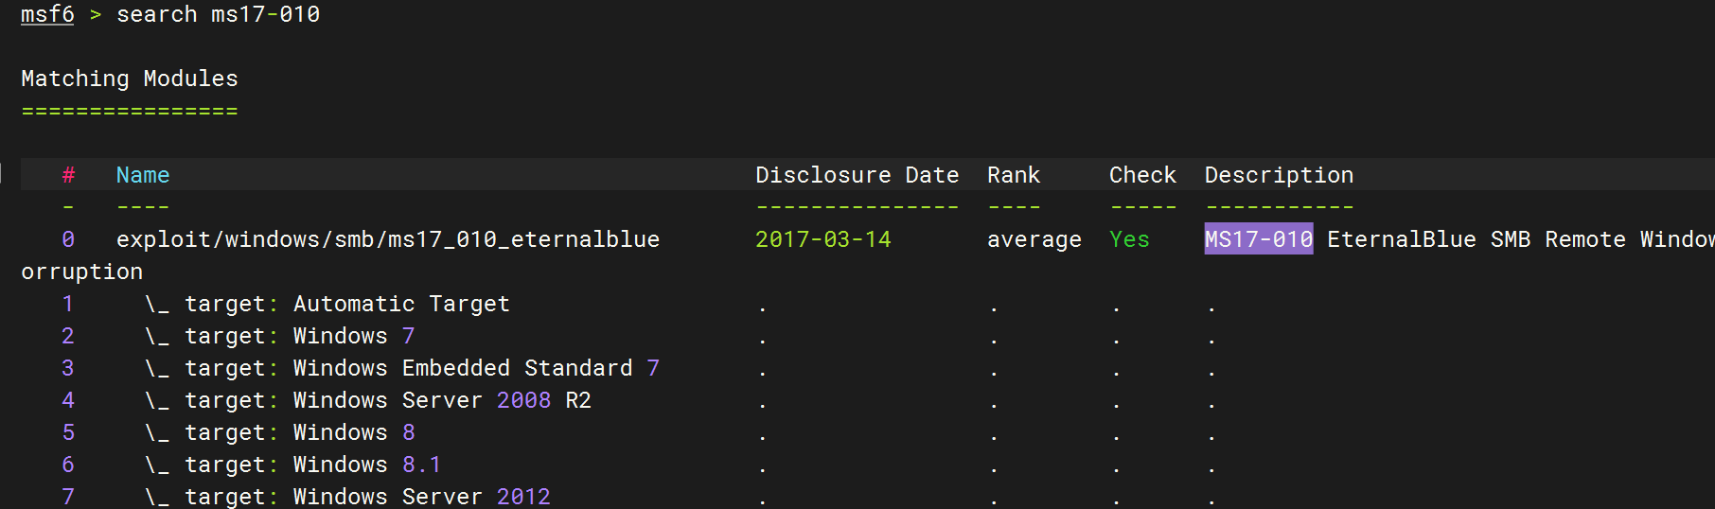
Task: Click the disclosure date 2017-03-14
Action: tap(823, 239)
